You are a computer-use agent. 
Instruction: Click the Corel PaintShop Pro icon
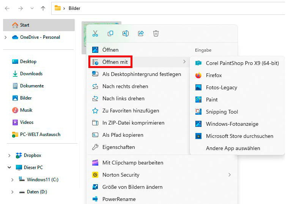pos(198,63)
